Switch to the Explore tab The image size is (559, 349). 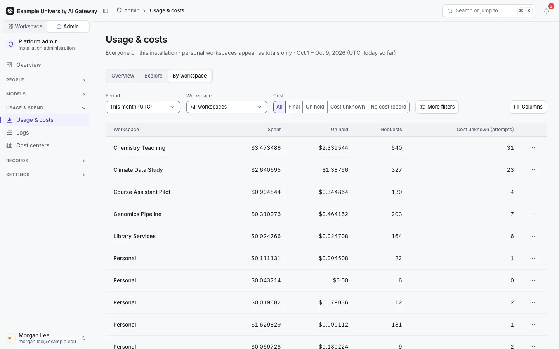pos(153,76)
